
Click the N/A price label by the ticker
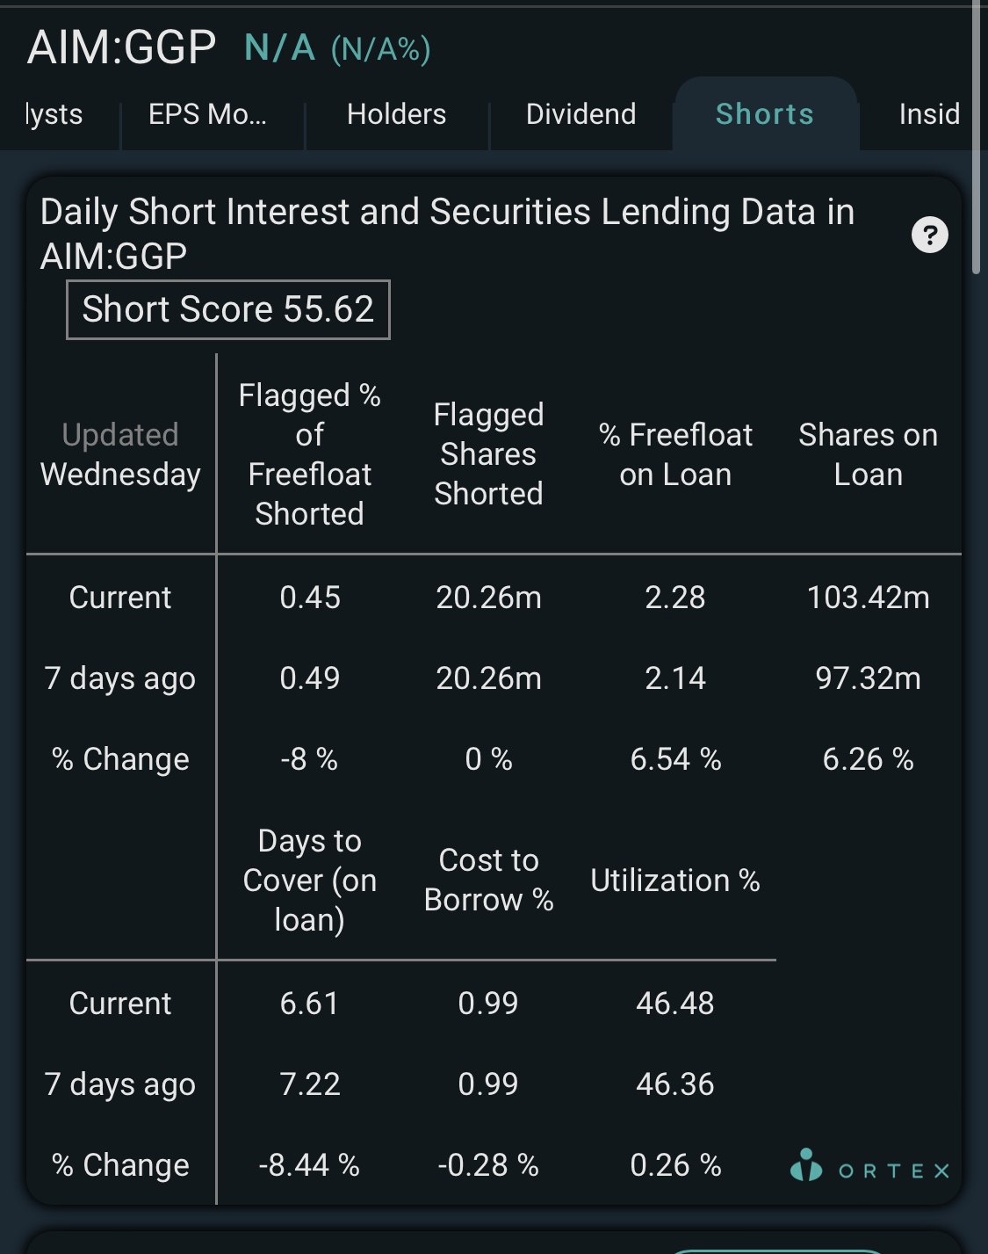coord(280,48)
